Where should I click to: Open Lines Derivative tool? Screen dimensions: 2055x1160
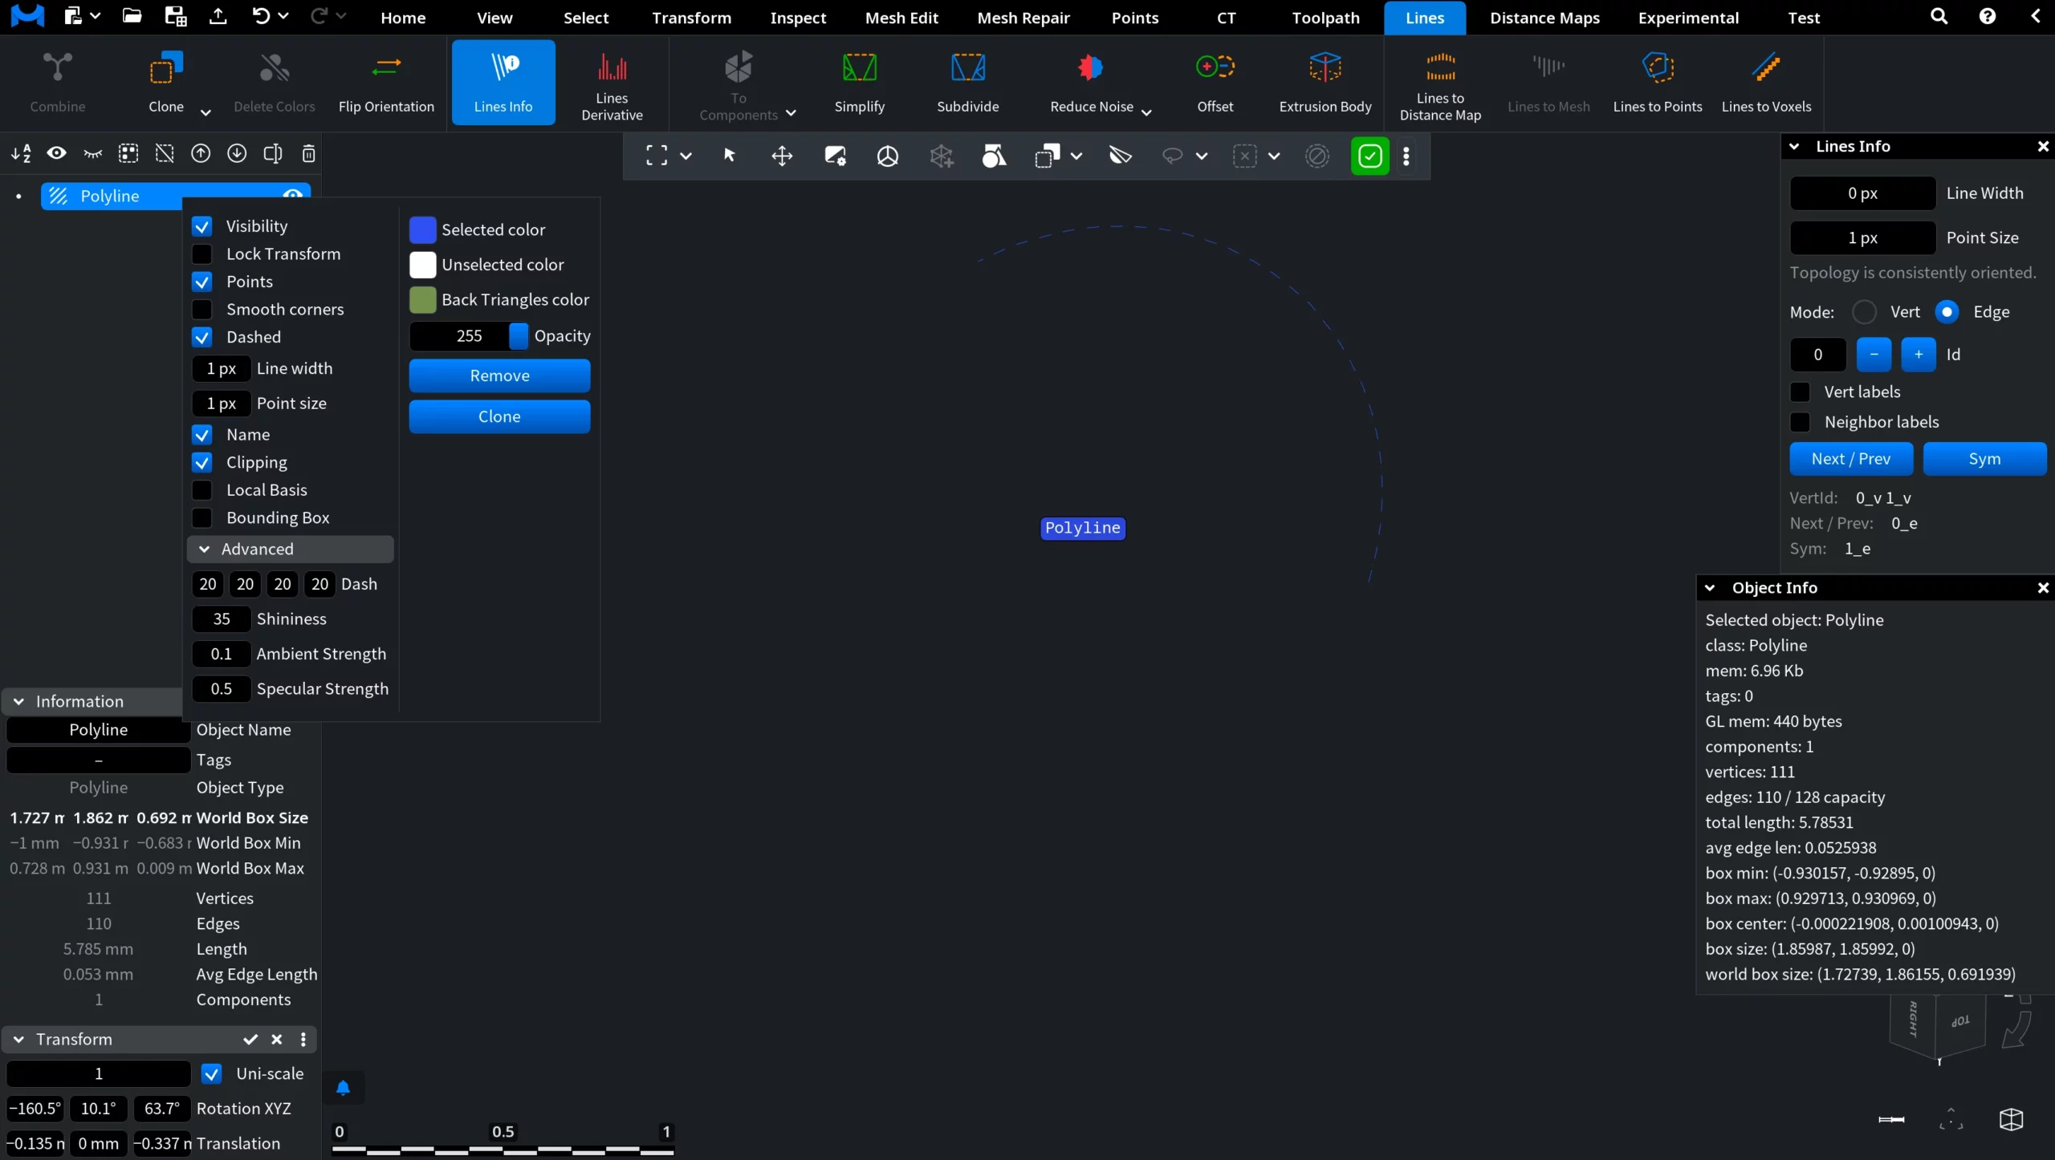tap(612, 82)
